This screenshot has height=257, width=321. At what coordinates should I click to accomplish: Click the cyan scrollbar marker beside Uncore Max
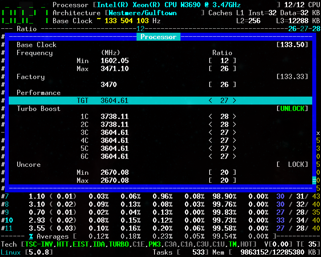click(x=314, y=180)
